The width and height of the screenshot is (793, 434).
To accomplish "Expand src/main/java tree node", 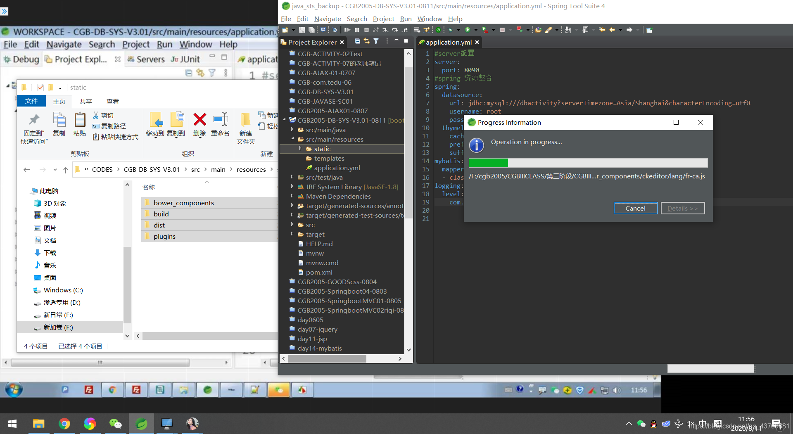I will point(292,130).
